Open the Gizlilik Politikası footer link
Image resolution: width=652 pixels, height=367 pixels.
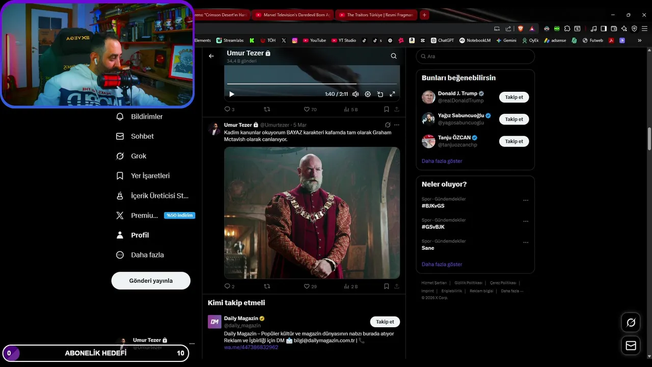tap(468, 283)
